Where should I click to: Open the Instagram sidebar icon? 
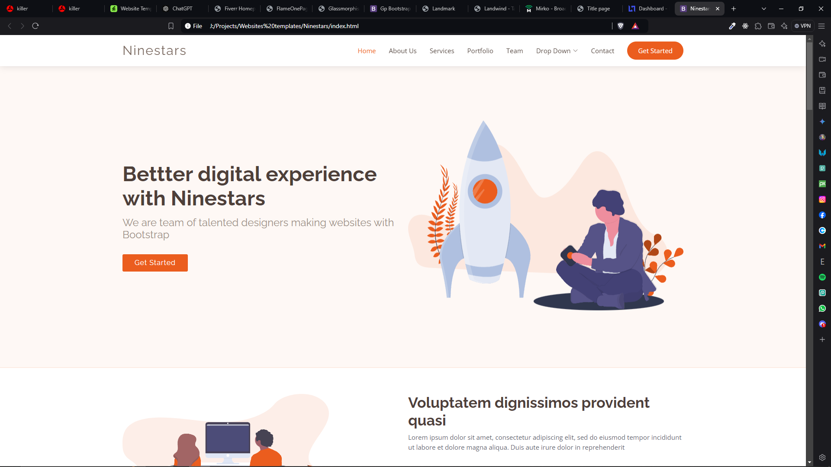pyautogui.click(x=822, y=199)
